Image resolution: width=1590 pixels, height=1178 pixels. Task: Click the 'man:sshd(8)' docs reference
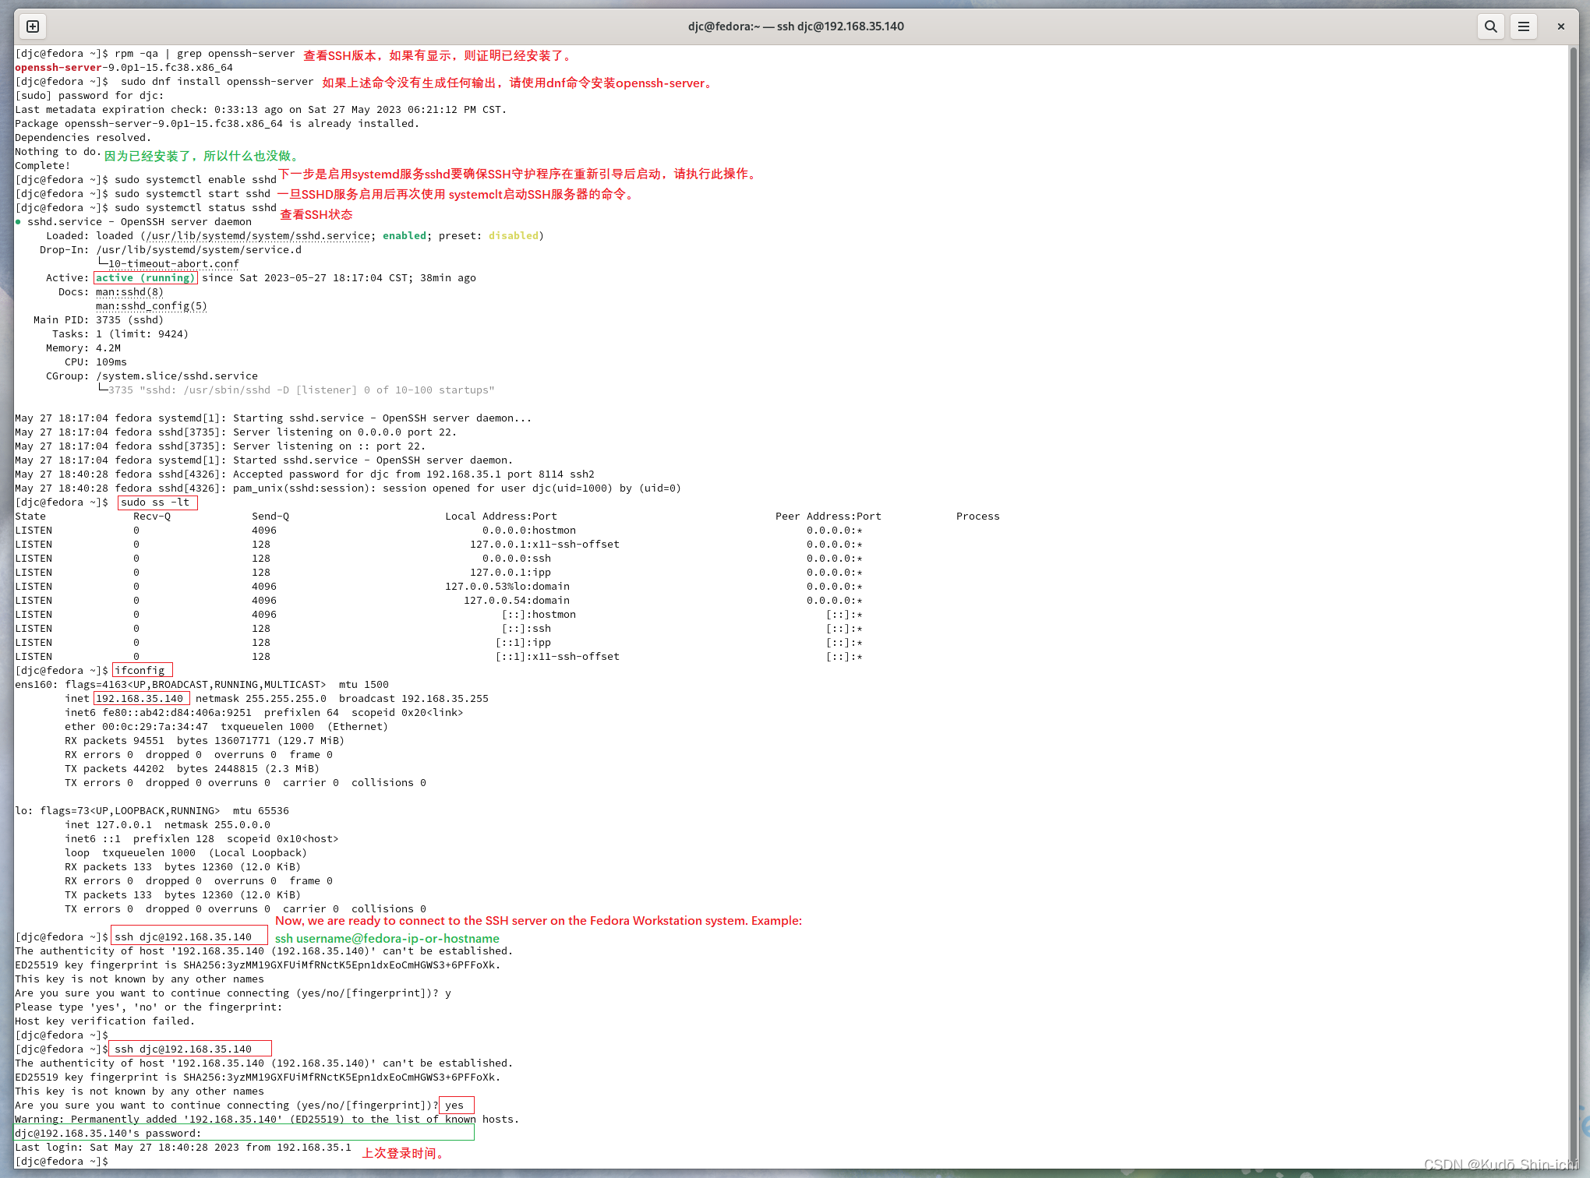click(129, 292)
